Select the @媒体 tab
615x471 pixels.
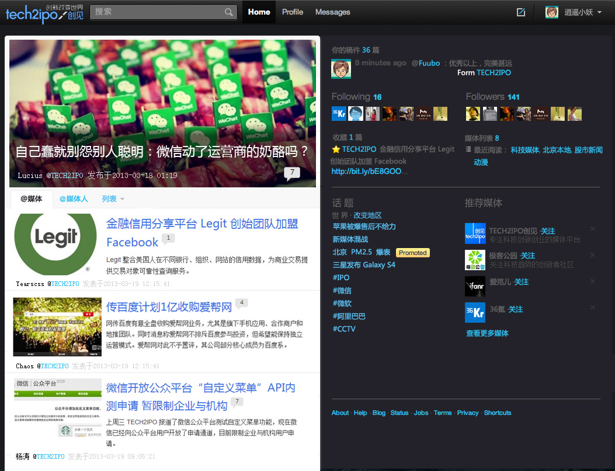coord(32,199)
